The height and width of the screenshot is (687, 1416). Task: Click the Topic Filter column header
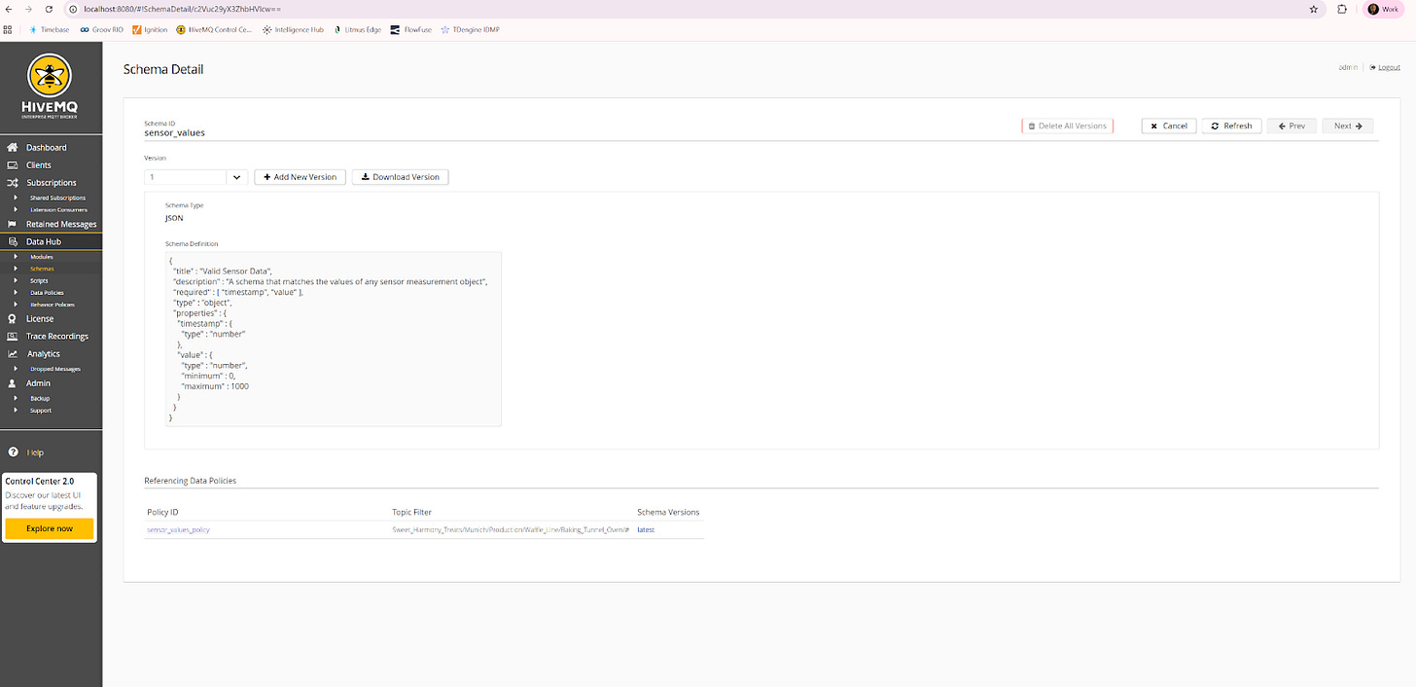click(411, 512)
